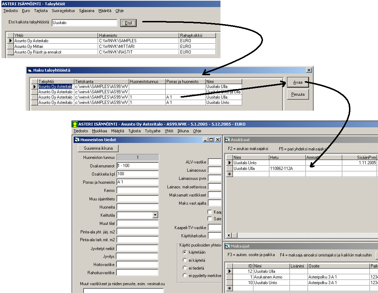Click the Jyvitys input field
Screen dimensions: 378x293
137,256
